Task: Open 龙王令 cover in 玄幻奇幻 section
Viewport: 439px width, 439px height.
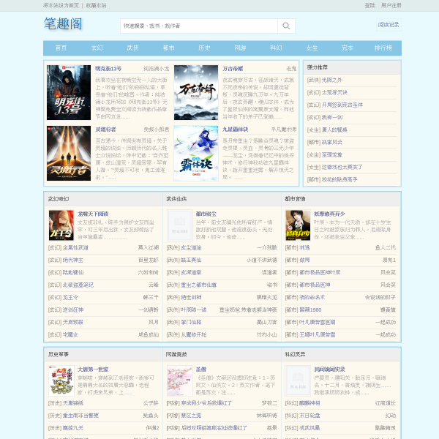Action: [x=61, y=225]
